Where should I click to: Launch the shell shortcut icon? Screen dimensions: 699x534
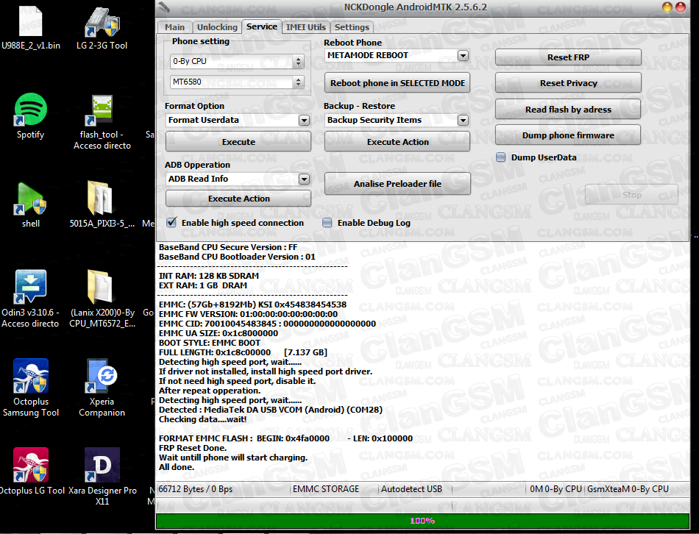(30, 204)
